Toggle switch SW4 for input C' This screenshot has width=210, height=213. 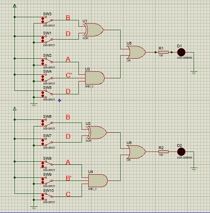point(48,78)
